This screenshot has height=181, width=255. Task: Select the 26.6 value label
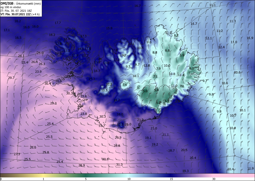(33, 148)
